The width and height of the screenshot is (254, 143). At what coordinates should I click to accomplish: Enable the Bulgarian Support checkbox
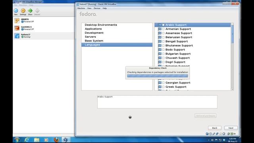pos(163,54)
